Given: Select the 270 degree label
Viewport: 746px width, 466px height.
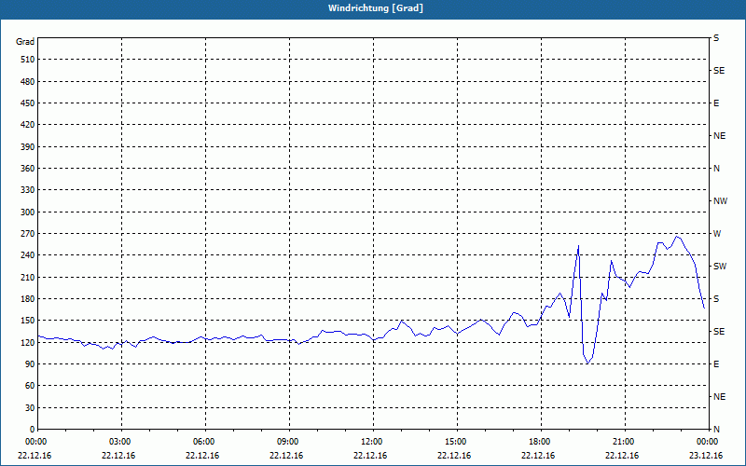Looking at the screenshot, I should pyautogui.click(x=28, y=234).
